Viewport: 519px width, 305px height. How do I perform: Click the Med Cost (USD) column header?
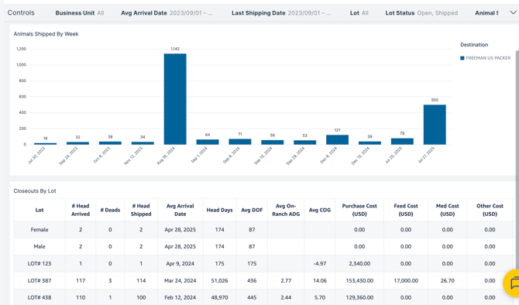pos(448,210)
